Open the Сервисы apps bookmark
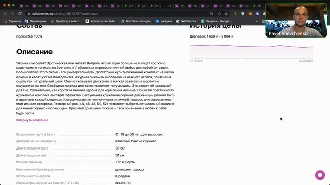 [12, 21]
